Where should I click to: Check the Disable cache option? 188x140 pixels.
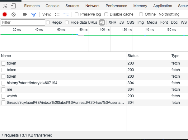pos(106,14)
